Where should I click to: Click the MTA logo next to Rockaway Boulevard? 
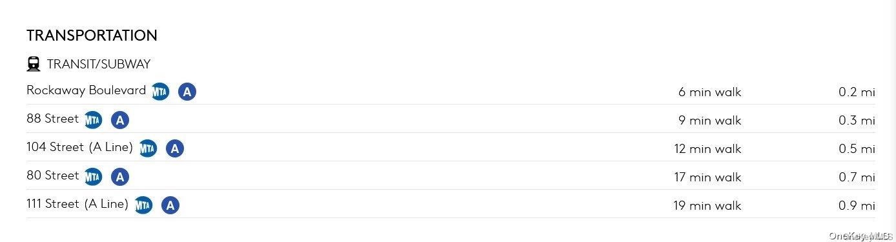coord(160,92)
